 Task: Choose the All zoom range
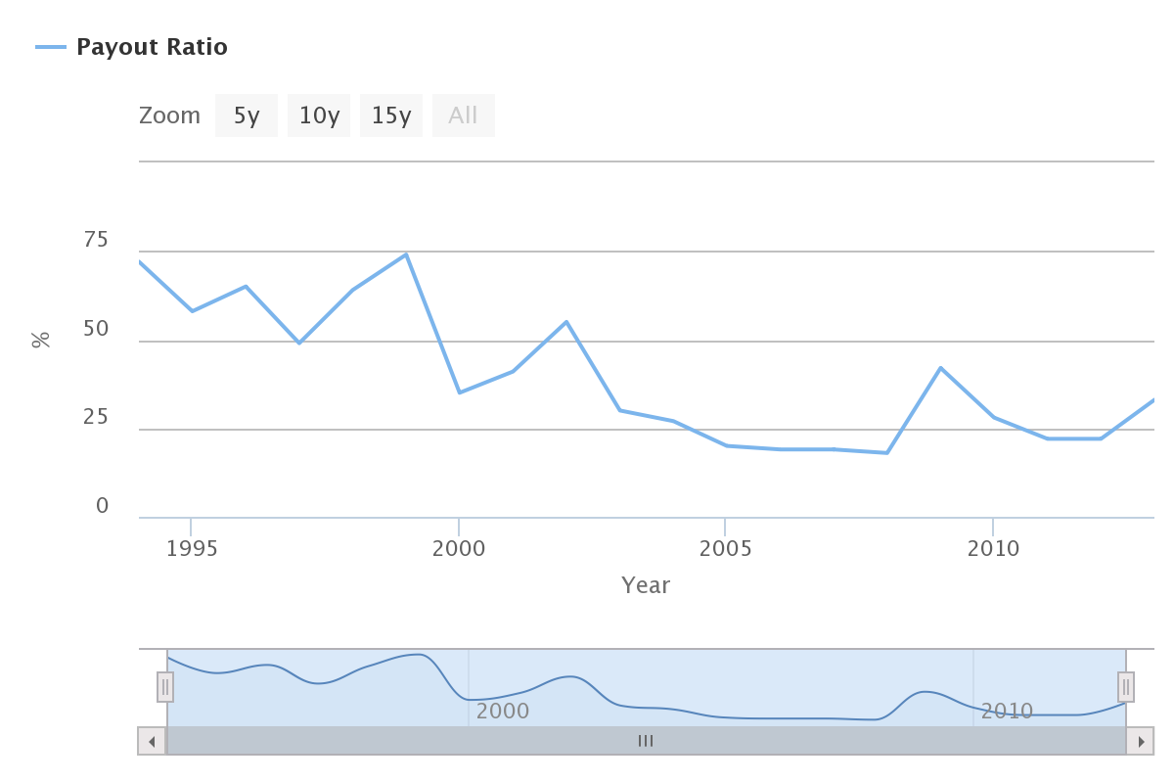[463, 115]
